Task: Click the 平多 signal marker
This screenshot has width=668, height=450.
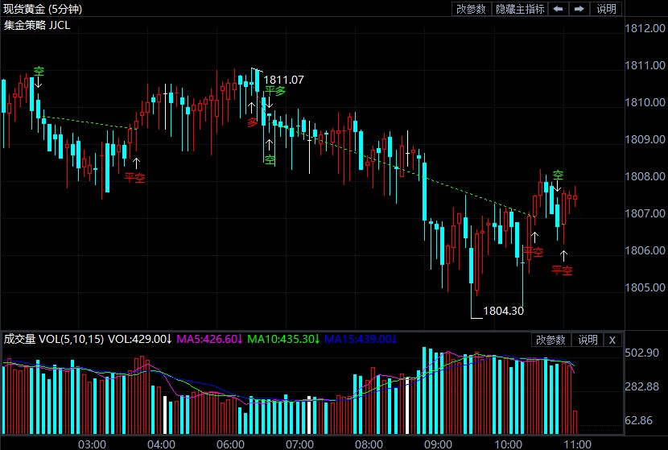Action: [x=275, y=91]
